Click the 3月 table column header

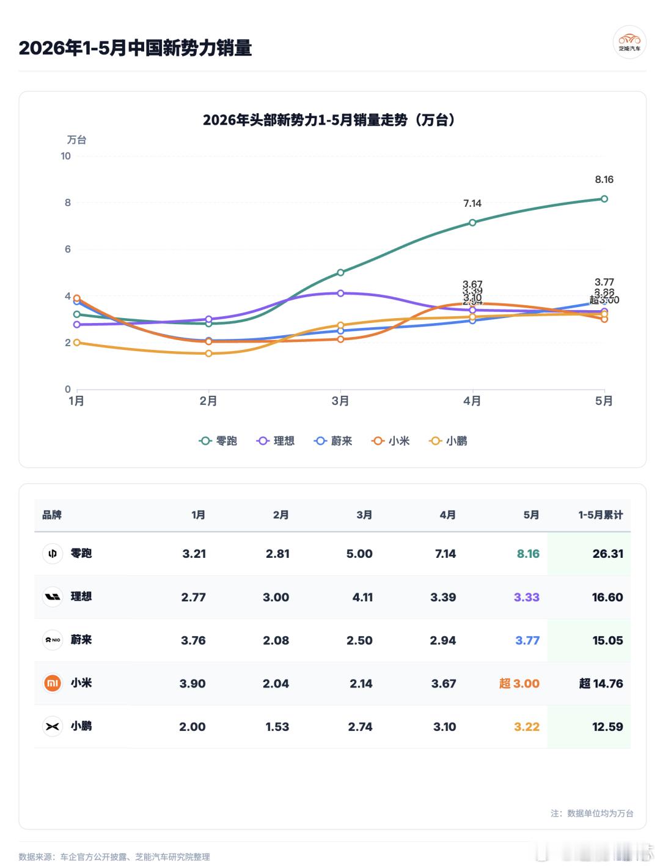tap(364, 515)
